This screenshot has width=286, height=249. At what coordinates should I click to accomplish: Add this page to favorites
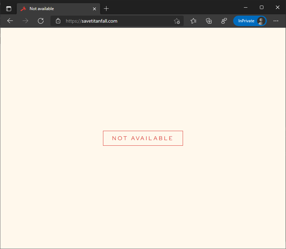pos(177,21)
